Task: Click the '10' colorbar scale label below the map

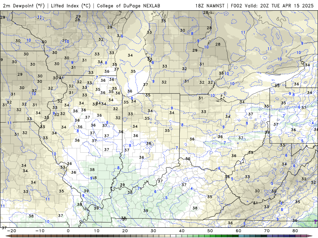Action: [97, 231]
